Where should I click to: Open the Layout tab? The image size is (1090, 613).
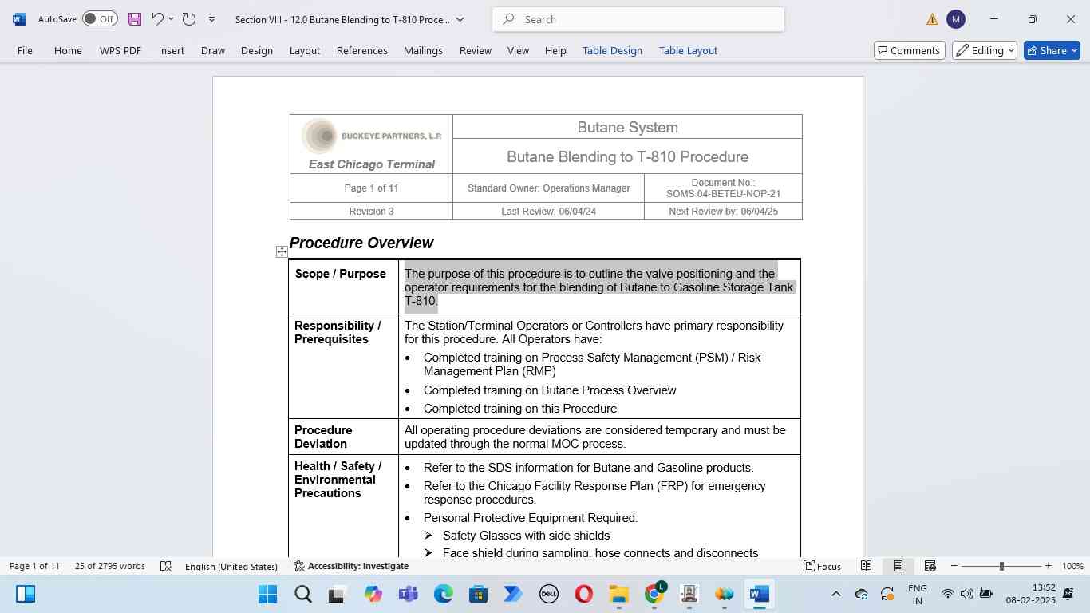(305, 50)
